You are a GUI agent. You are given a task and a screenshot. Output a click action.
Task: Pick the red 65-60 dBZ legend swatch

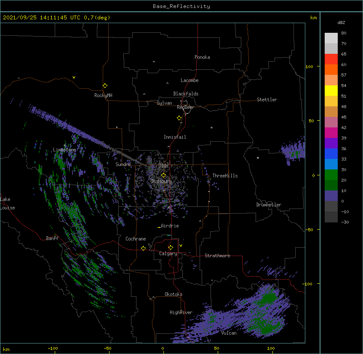[331, 59]
